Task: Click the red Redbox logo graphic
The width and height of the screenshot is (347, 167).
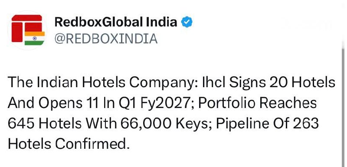Action: 27,28
